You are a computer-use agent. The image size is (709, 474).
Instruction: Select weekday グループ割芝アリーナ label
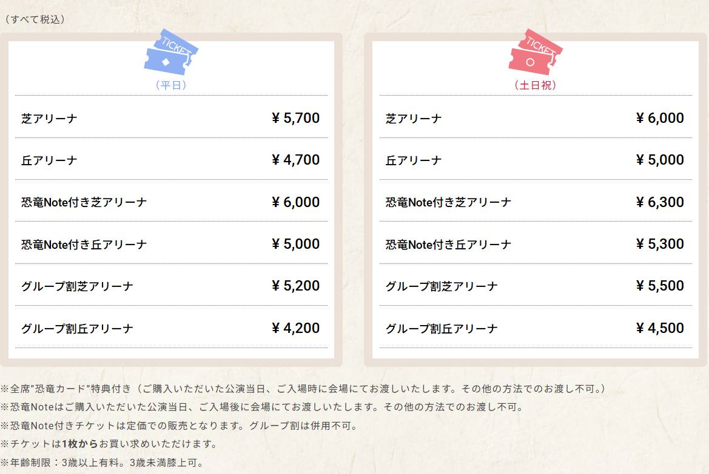[77, 286]
